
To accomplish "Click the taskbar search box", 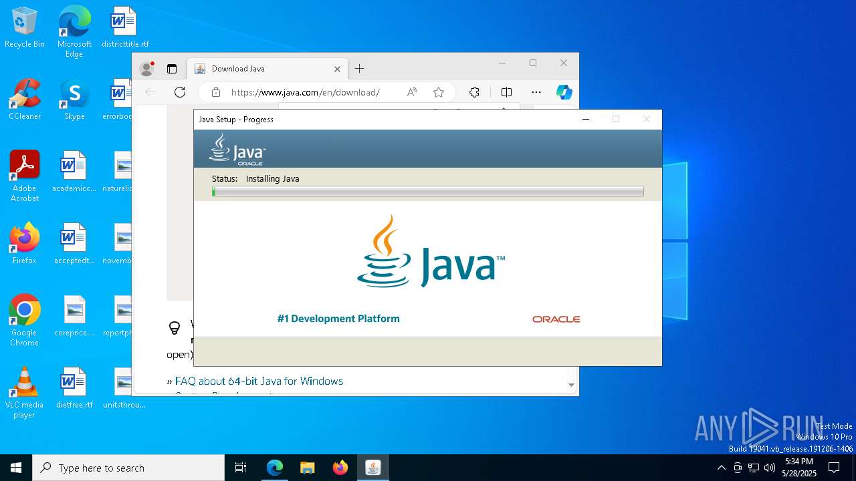I will point(128,468).
